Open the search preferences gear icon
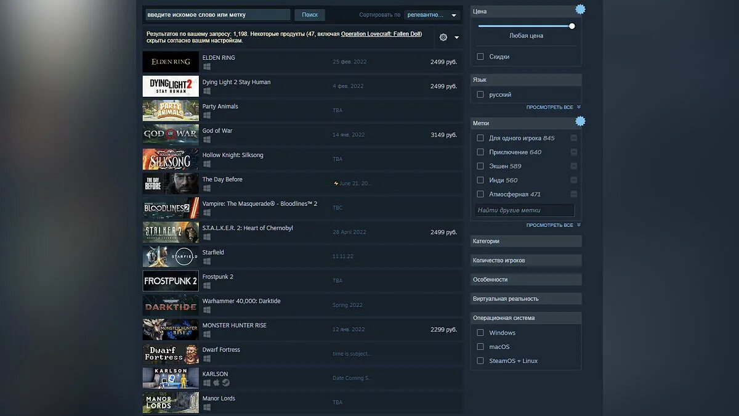This screenshot has height=416, width=739. (443, 37)
